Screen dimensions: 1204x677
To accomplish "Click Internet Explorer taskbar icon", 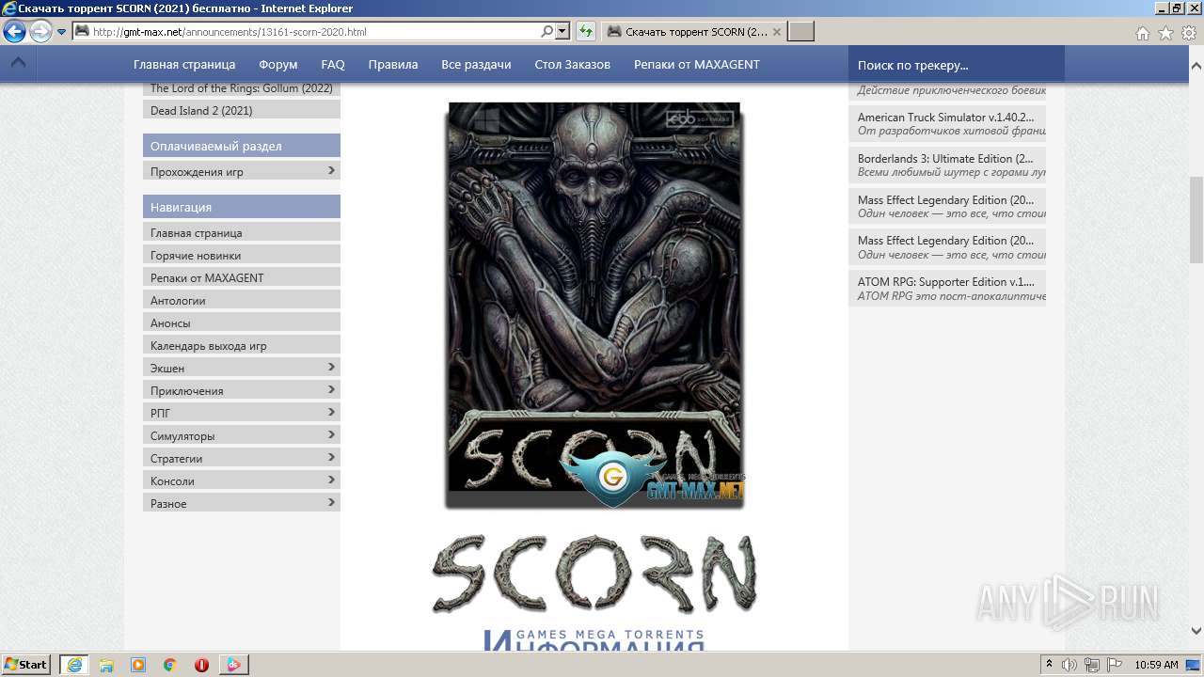I will pos(74,665).
